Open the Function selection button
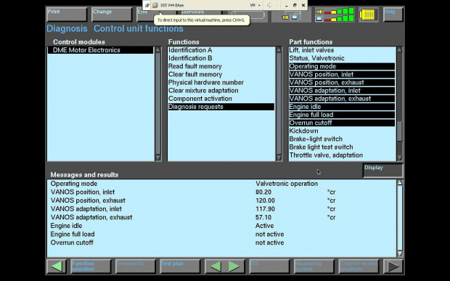Screen dimensions: 450x281 point(91,266)
